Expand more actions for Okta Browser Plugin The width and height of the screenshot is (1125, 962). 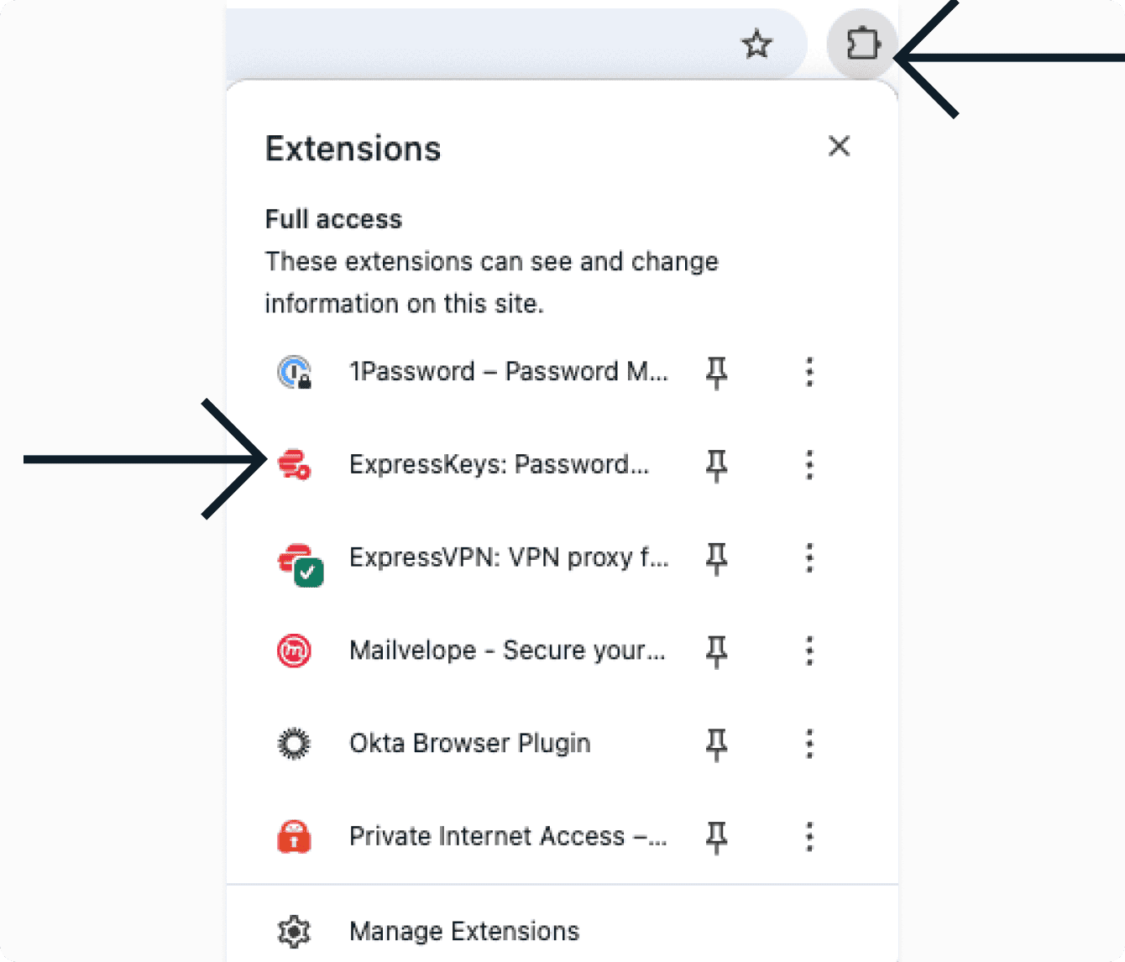(809, 743)
